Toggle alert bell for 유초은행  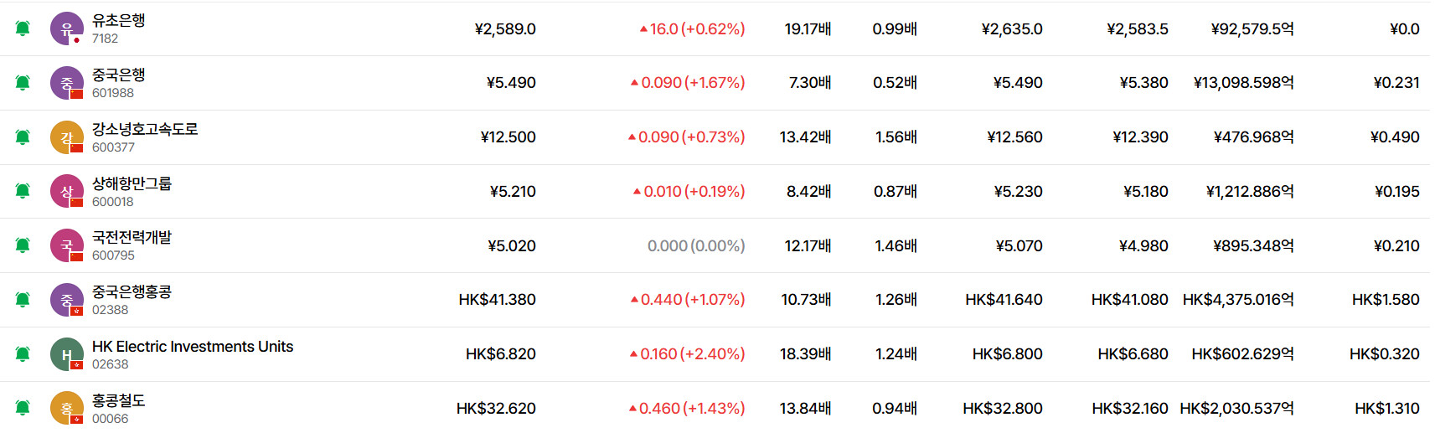(23, 28)
